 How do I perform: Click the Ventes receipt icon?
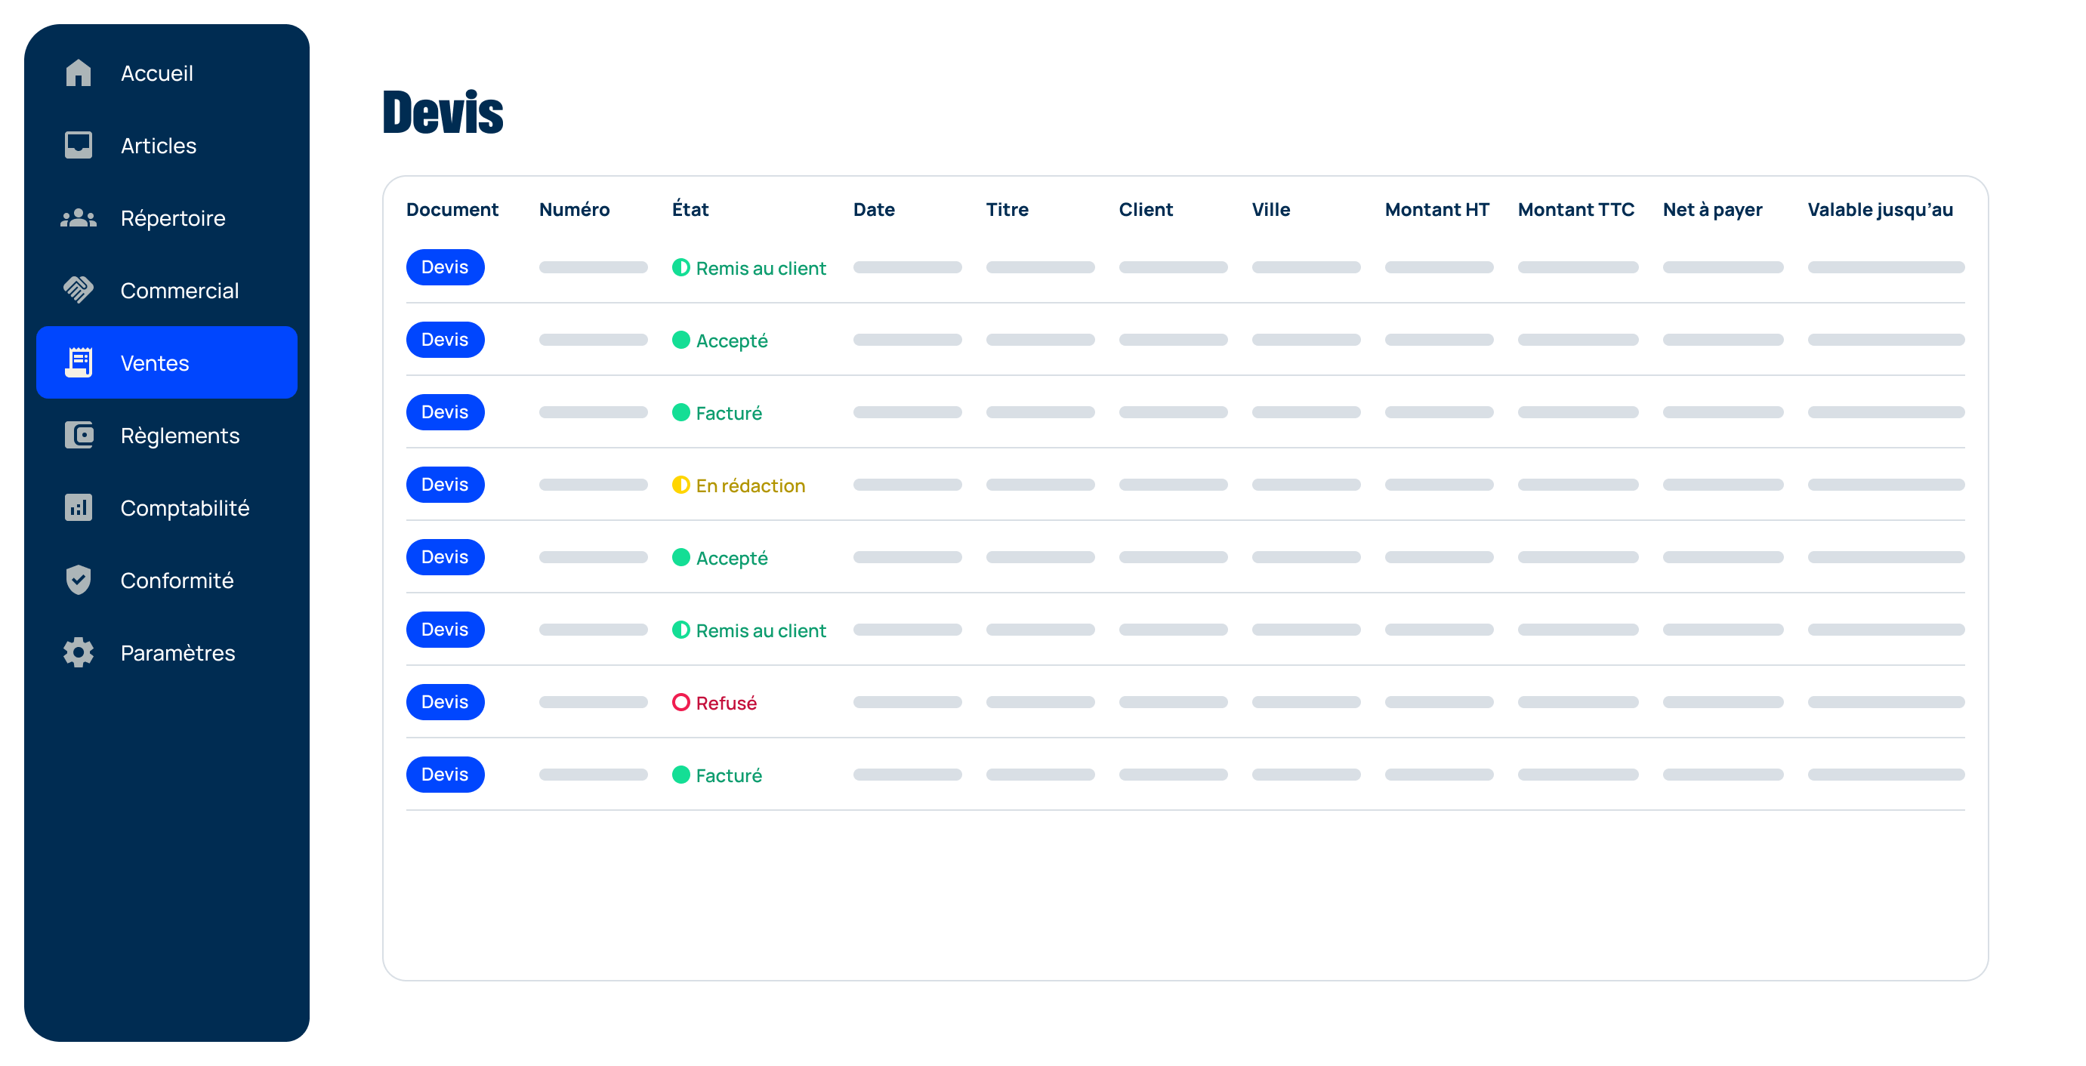point(79,362)
